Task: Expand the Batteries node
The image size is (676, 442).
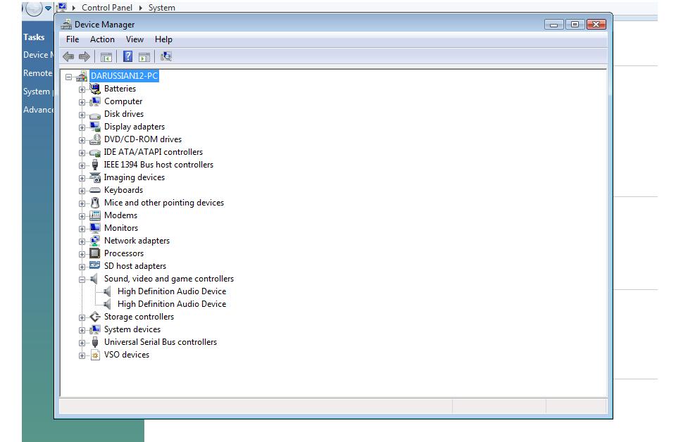Action: coord(82,89)
